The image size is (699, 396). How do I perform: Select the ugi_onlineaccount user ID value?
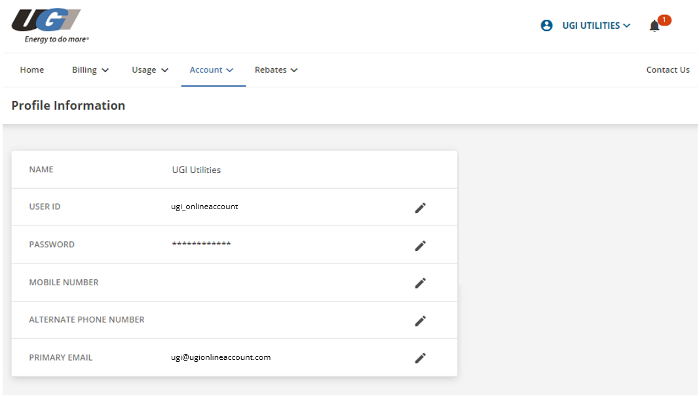[204, 207]
